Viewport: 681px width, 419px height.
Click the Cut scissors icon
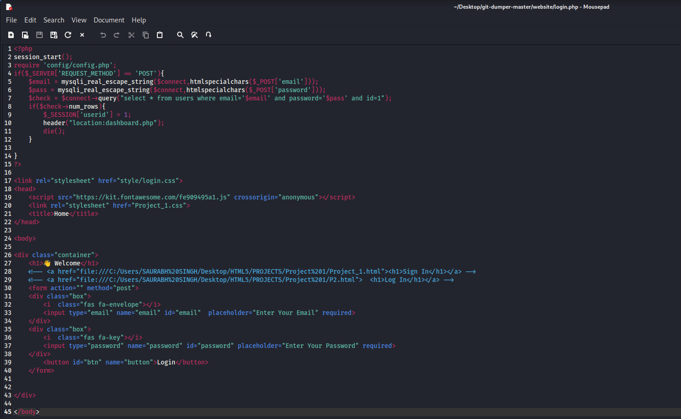pos(131,35)
